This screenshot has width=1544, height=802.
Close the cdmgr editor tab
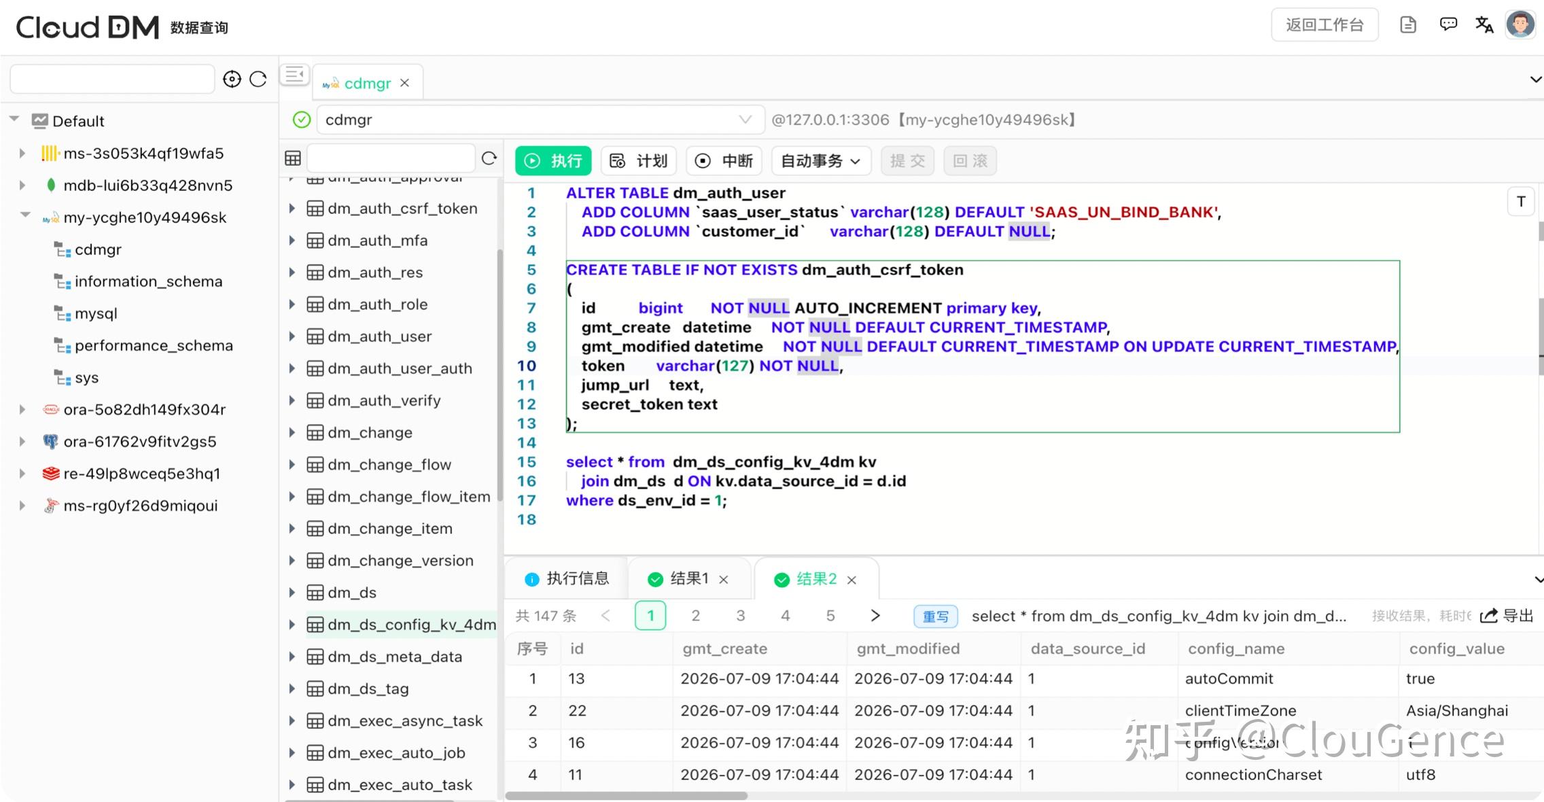click(x=405, y=83)
